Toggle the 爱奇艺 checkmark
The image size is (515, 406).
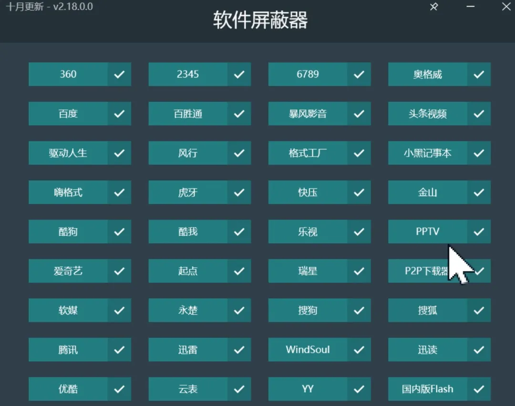[119, 271]
